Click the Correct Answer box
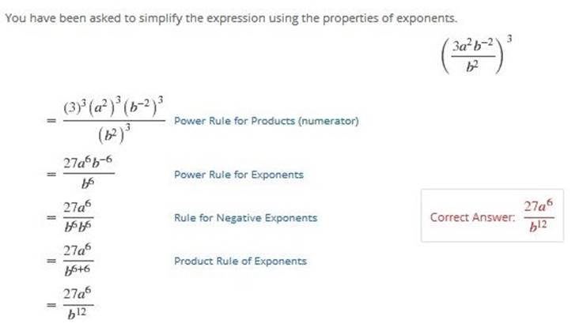This screenshot has width=583, height=331. click(x=492, y=216)
